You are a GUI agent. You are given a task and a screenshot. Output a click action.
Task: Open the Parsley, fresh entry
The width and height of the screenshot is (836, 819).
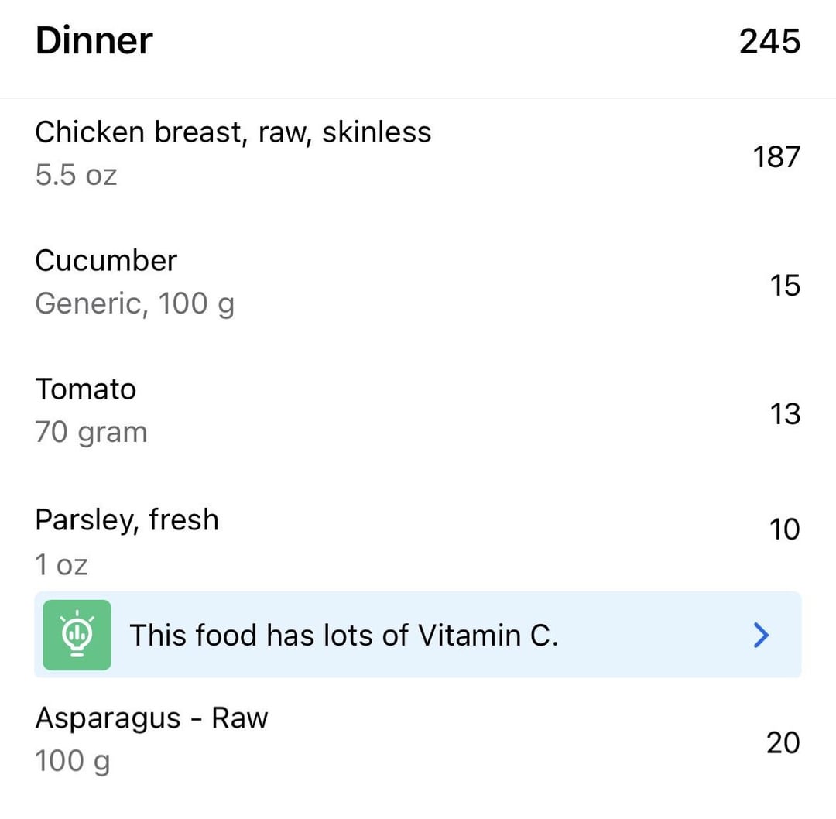click(127, 520)
